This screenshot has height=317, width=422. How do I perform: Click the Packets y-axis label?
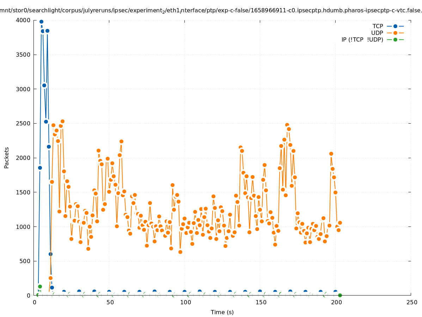tap(7, 158)
